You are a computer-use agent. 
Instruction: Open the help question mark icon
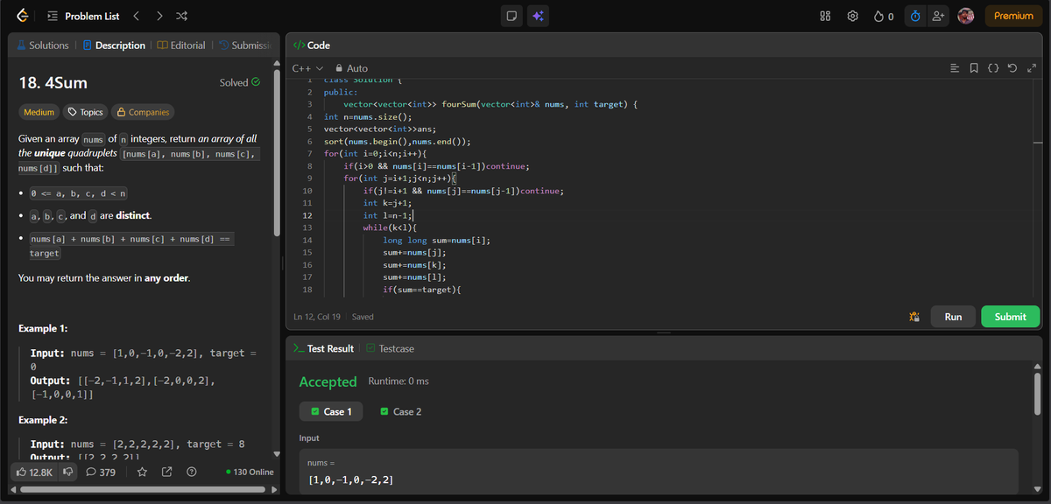191,472
